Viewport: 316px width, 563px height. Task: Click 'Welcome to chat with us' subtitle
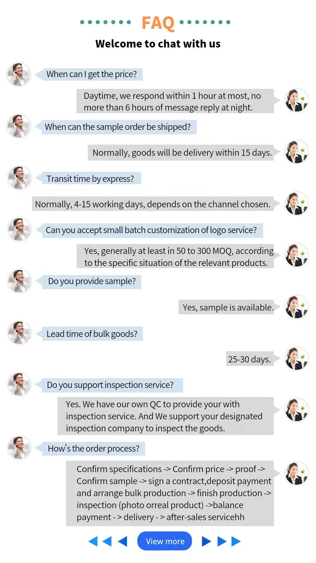point(158,44)
